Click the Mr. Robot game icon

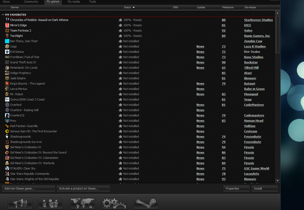[7, 94]
